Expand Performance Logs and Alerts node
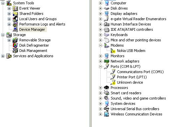The width and height of the screenshot is (187, 127). coord(9,24)
